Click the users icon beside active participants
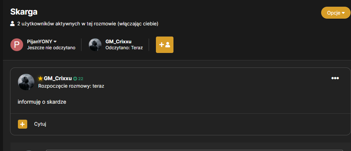The image size is (351, 151). coord(13,23)
